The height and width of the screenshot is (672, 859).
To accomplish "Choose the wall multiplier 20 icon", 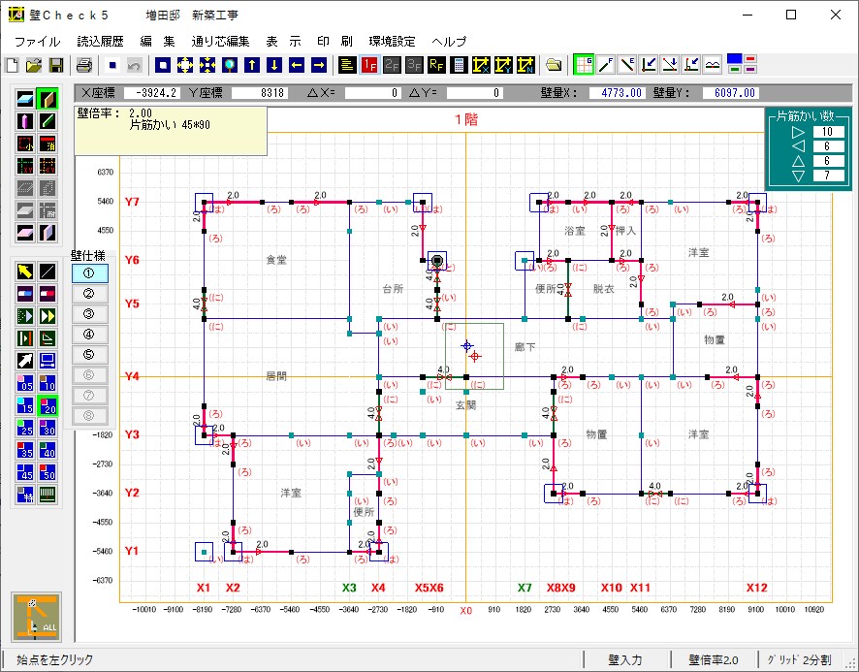I will click(48, 405).
